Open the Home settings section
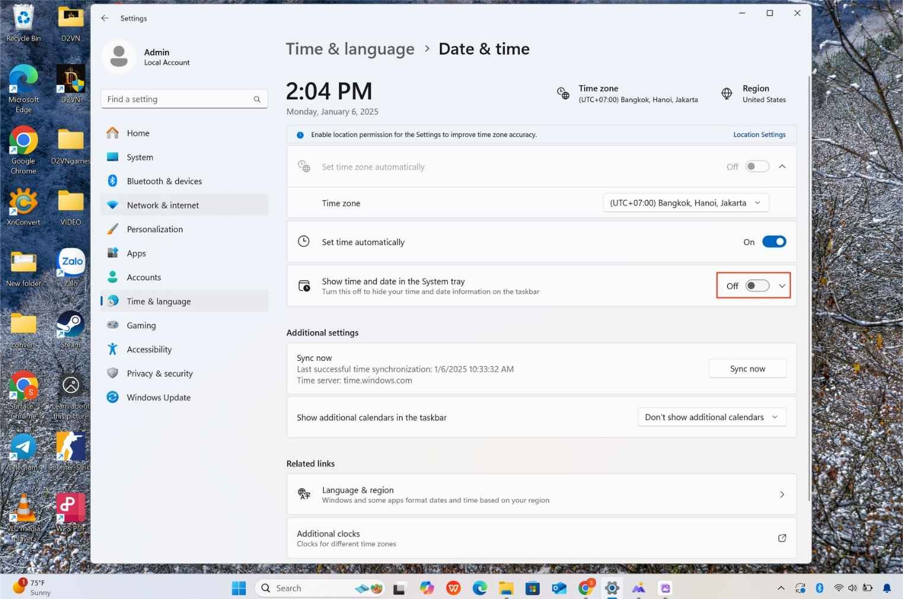Image resolution: width=903 pixels, height=599 pixels. [x=138, y=133]
